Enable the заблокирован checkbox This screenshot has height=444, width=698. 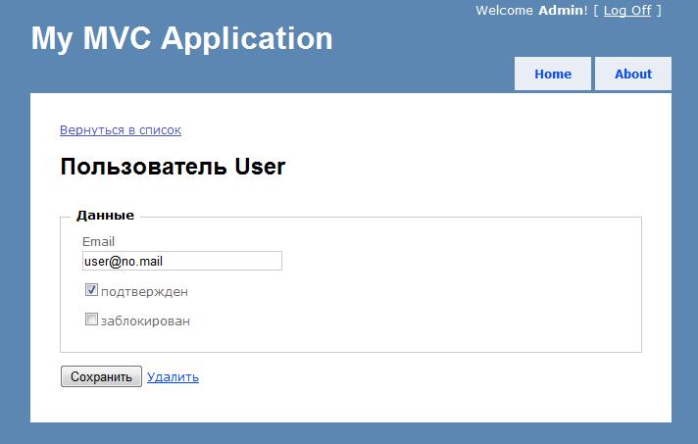(91, 319)
